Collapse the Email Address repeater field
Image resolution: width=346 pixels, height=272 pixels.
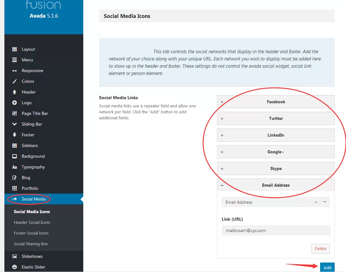pos(276,185)
